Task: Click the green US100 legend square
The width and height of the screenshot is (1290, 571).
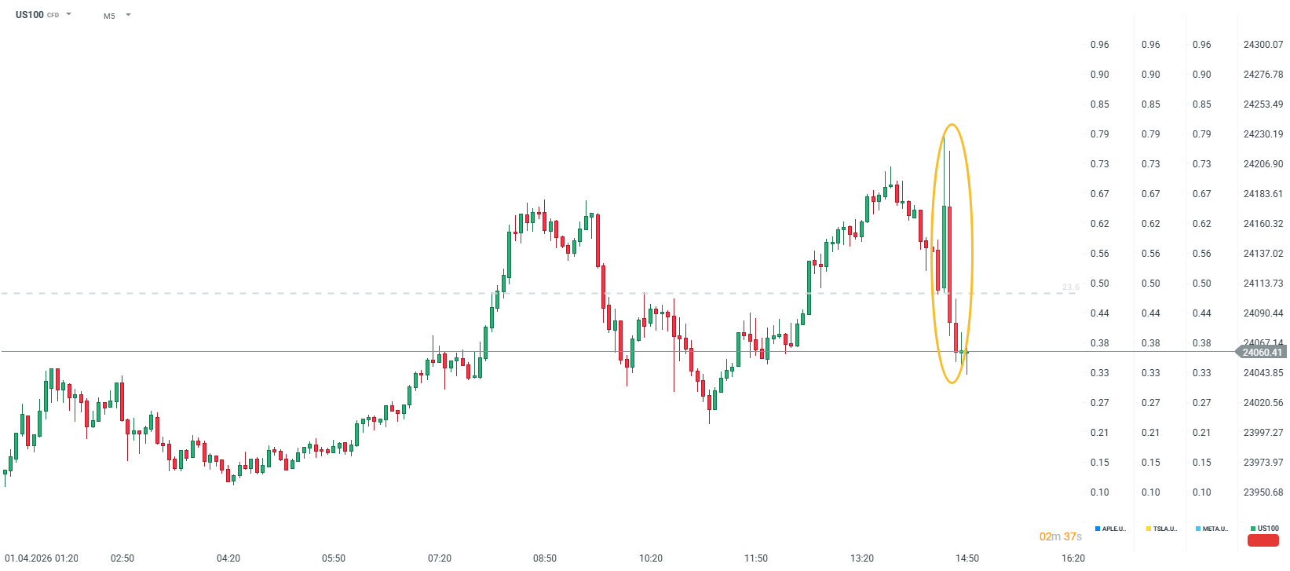Action: [1253, 529]
